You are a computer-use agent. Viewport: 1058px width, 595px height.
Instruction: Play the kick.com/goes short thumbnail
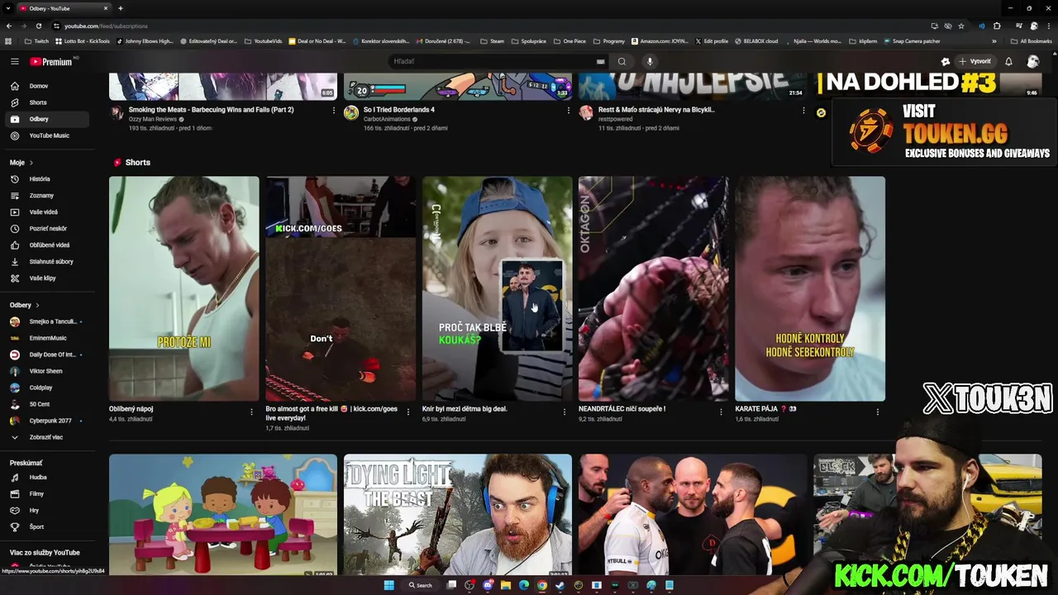(x=341, y=288)
